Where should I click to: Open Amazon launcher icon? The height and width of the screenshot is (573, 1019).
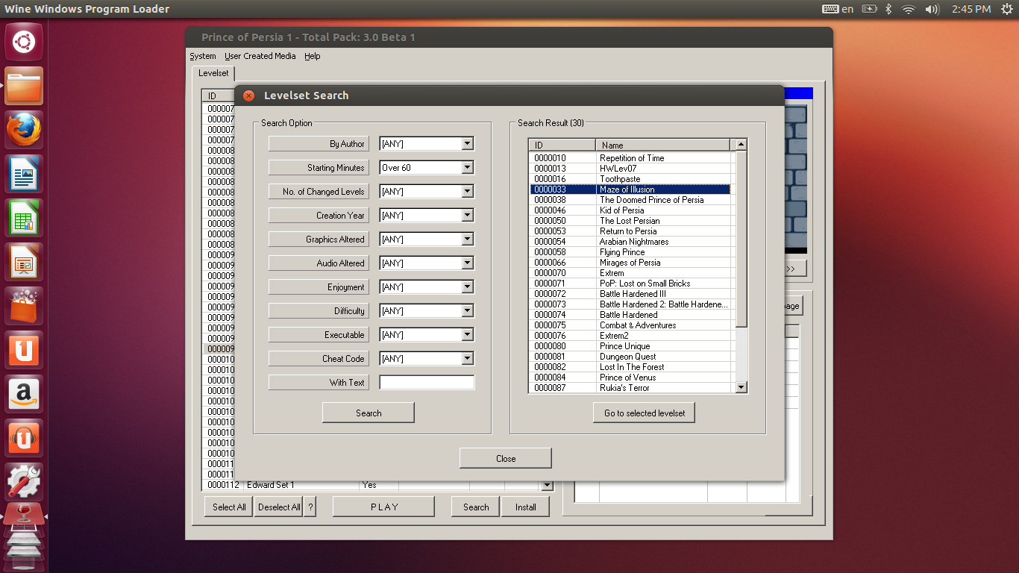point(24,395)
